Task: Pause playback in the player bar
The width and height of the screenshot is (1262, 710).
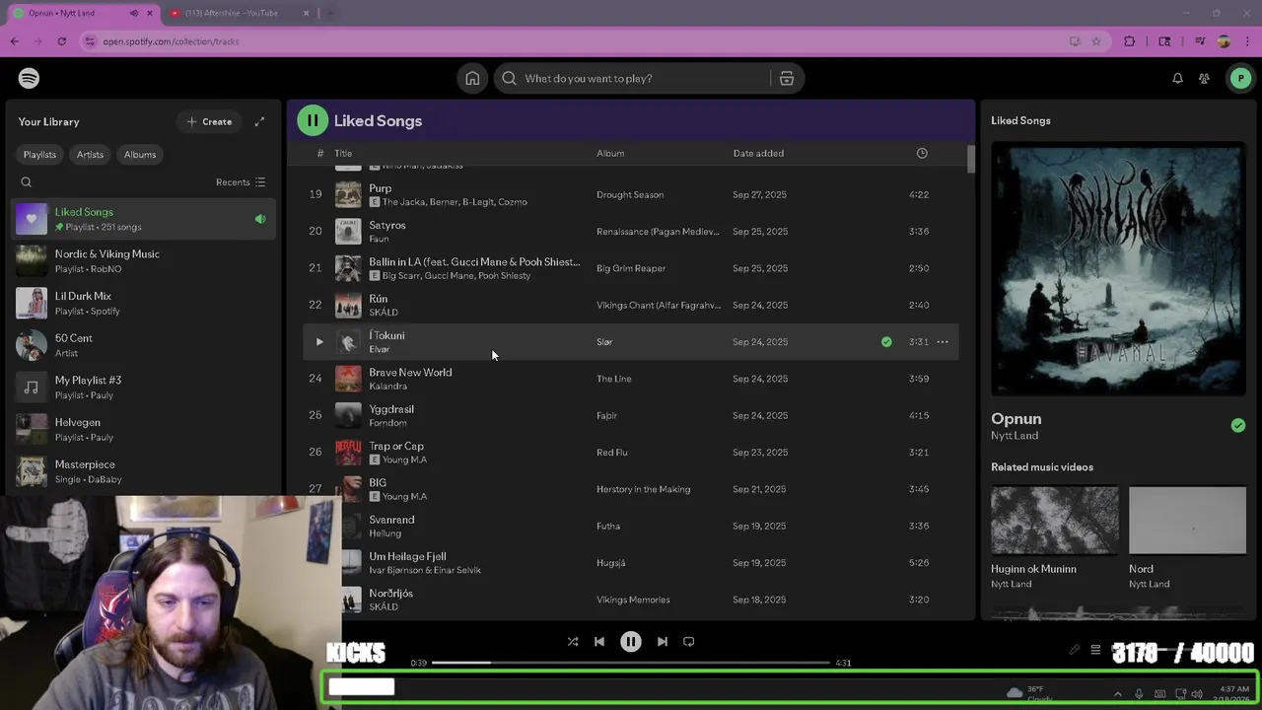Action: [x=631, y=642]
